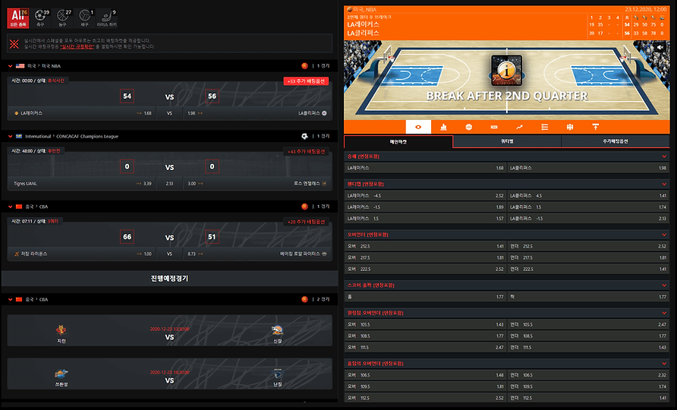Collapse the 오버언더 market section chevron
Image resolution: width=677 pixels, height=410 pixels.
(664, 235)
